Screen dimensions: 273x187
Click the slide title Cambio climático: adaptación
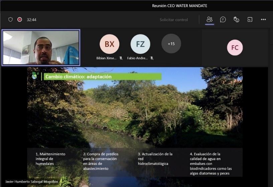(79, 77)
